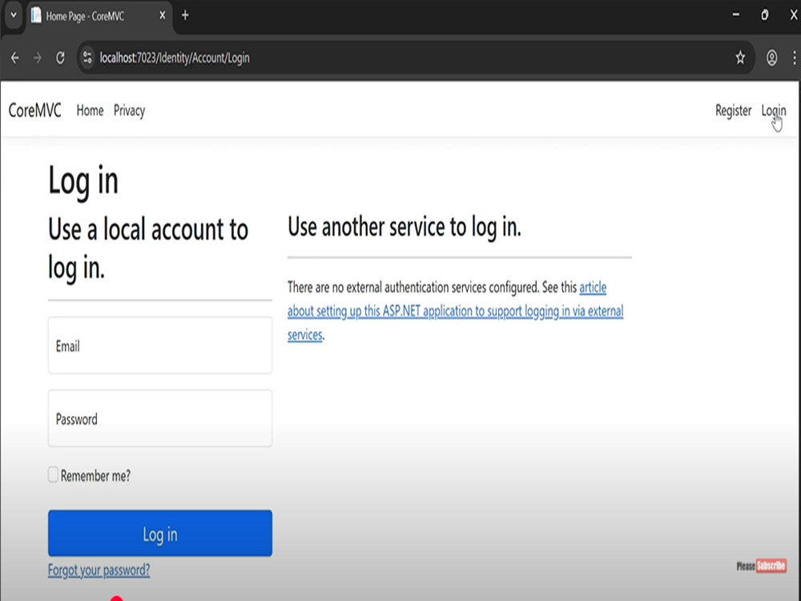Open Login in the navbar

click(x=774, y=111)
